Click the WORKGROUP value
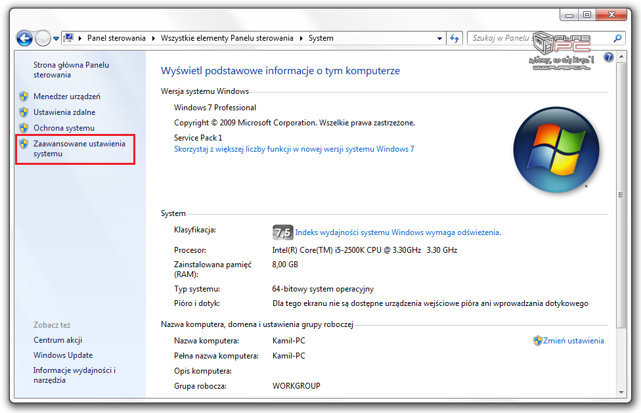The image size is (641, 413). tap(296, 385)
